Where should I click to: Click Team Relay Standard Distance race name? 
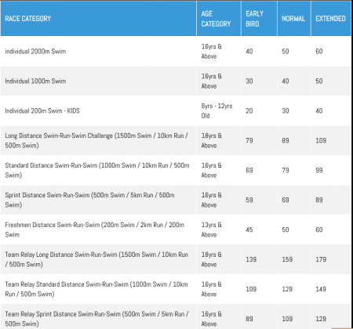96,289
